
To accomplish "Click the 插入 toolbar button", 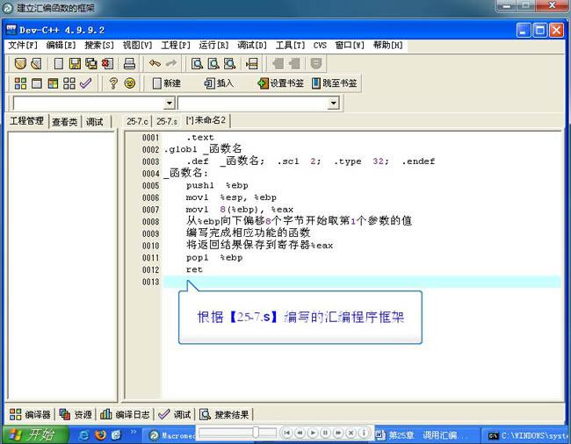I will pos(219,83).
